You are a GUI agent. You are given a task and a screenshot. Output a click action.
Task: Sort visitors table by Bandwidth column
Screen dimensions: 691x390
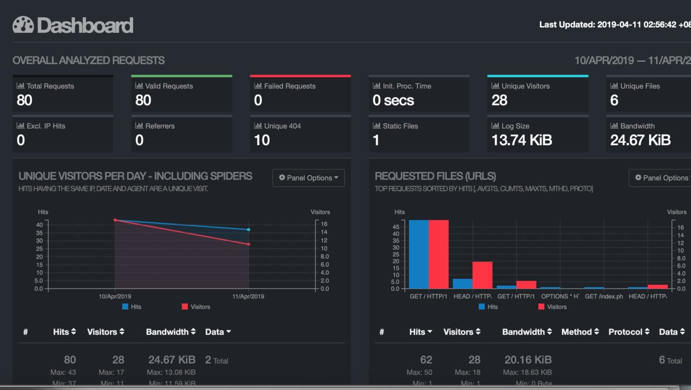pyautogui.click(x=171, y=331)
